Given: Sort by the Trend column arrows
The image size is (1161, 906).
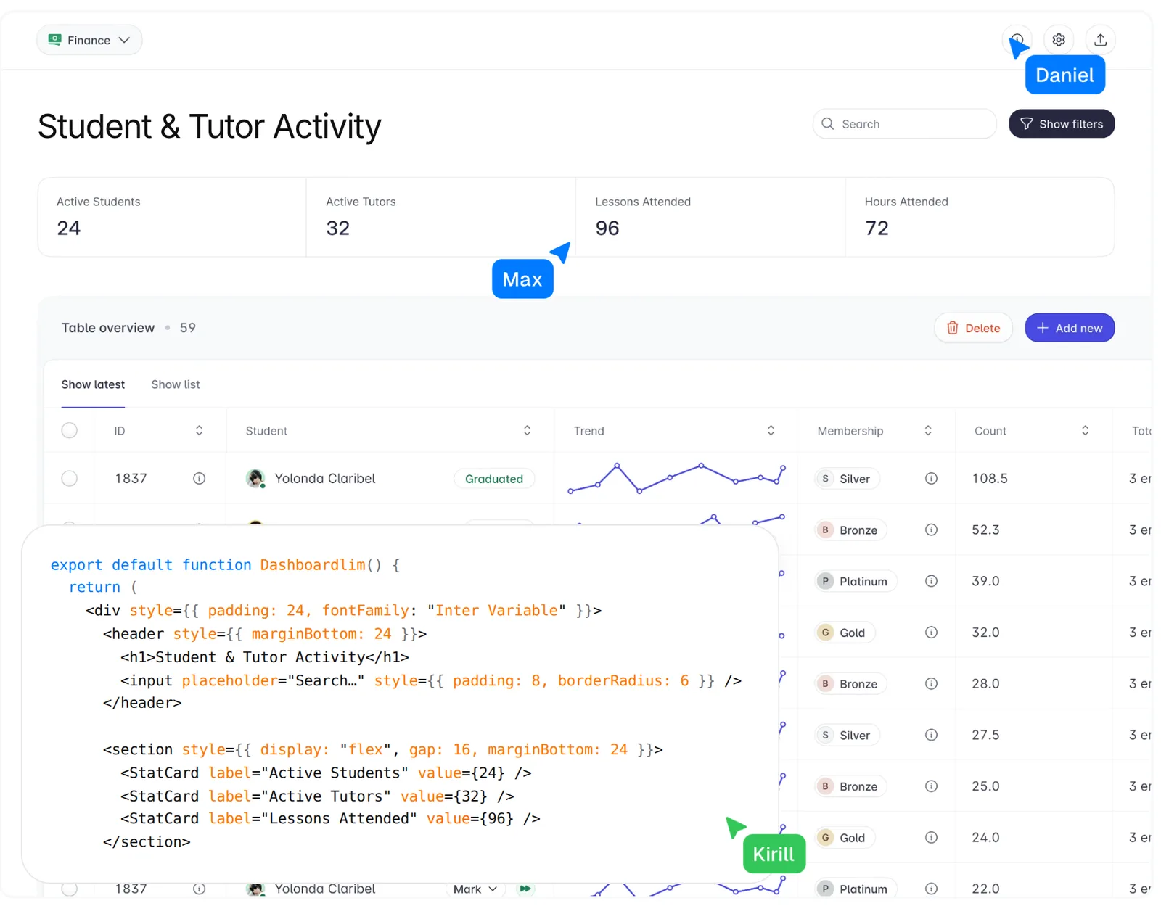Looking at the screenshot, I should click(771, 431).
